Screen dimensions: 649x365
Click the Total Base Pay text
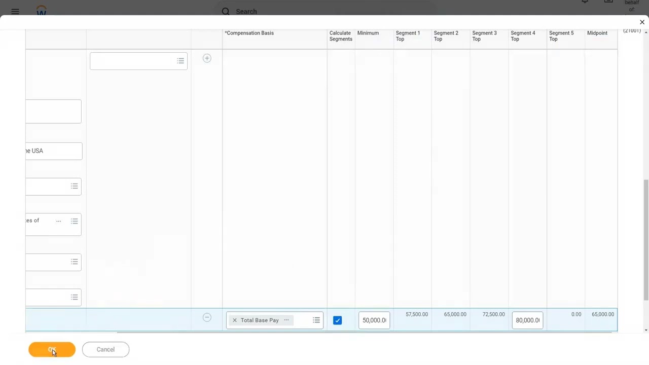pos(260,320)
